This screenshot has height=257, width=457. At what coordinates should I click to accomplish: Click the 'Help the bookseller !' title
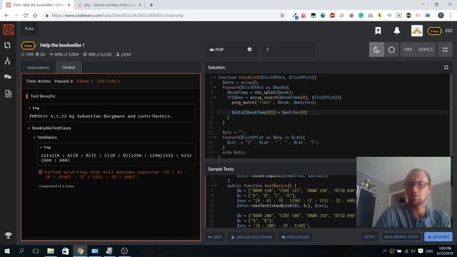pyautogui.click(x=62, y=45)
